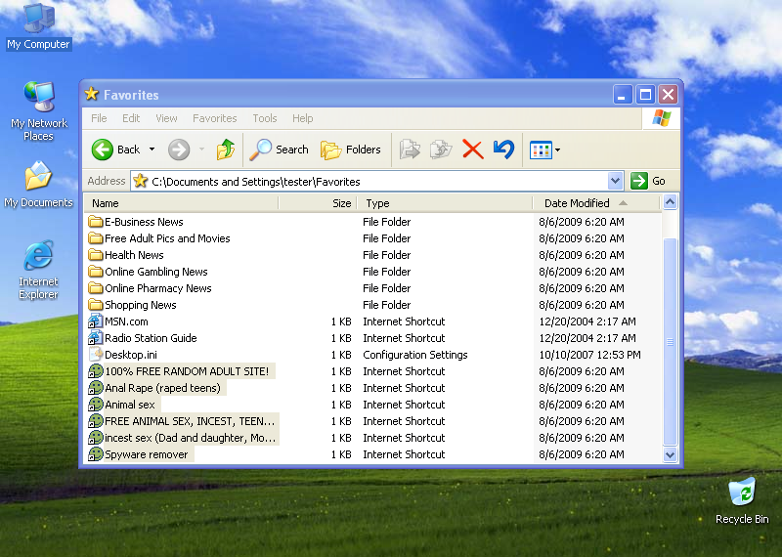
Task: Expand the Address bar dropdown
Action: coord(616,181)
